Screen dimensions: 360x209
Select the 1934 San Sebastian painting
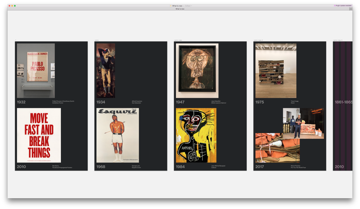(105, 70)
